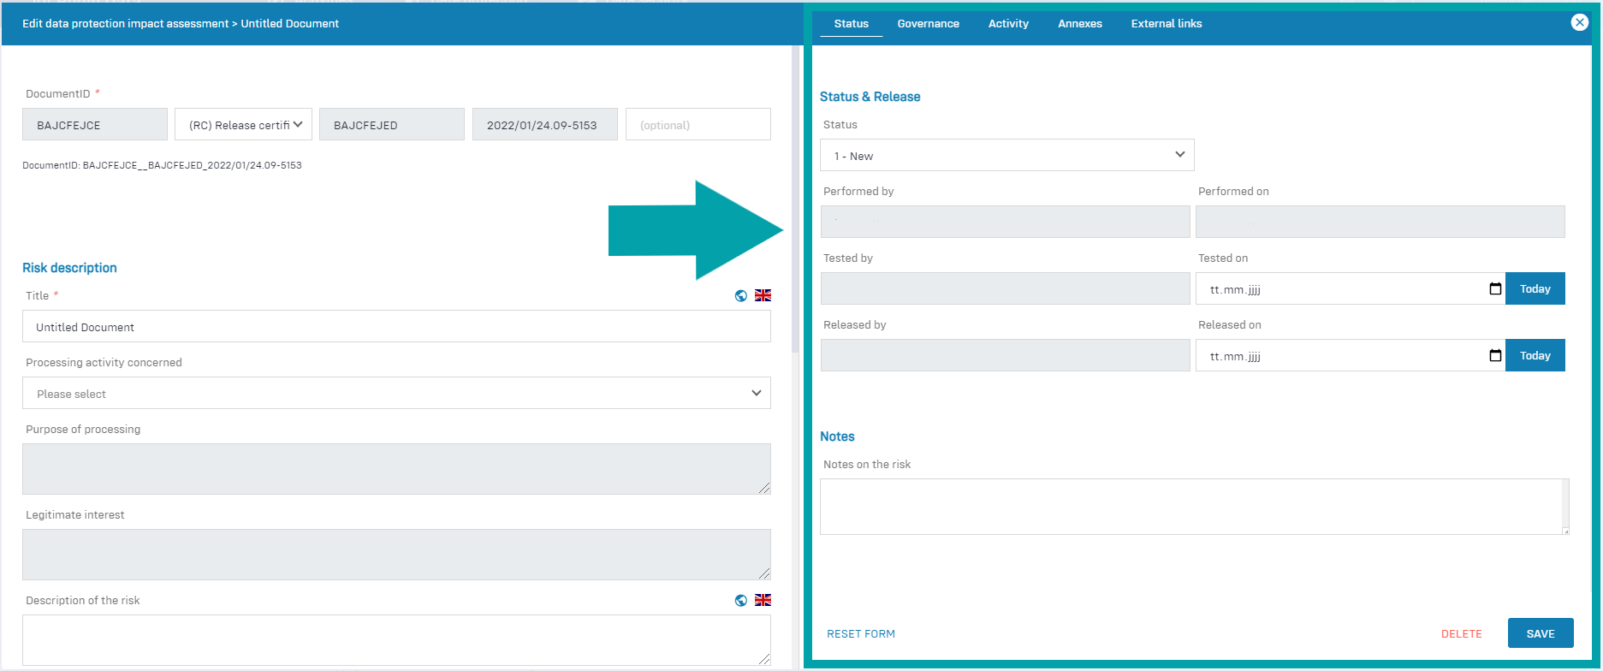Click into the Notes on the risk textarea
This screenshot has height=671, width=1603.
1192,507
